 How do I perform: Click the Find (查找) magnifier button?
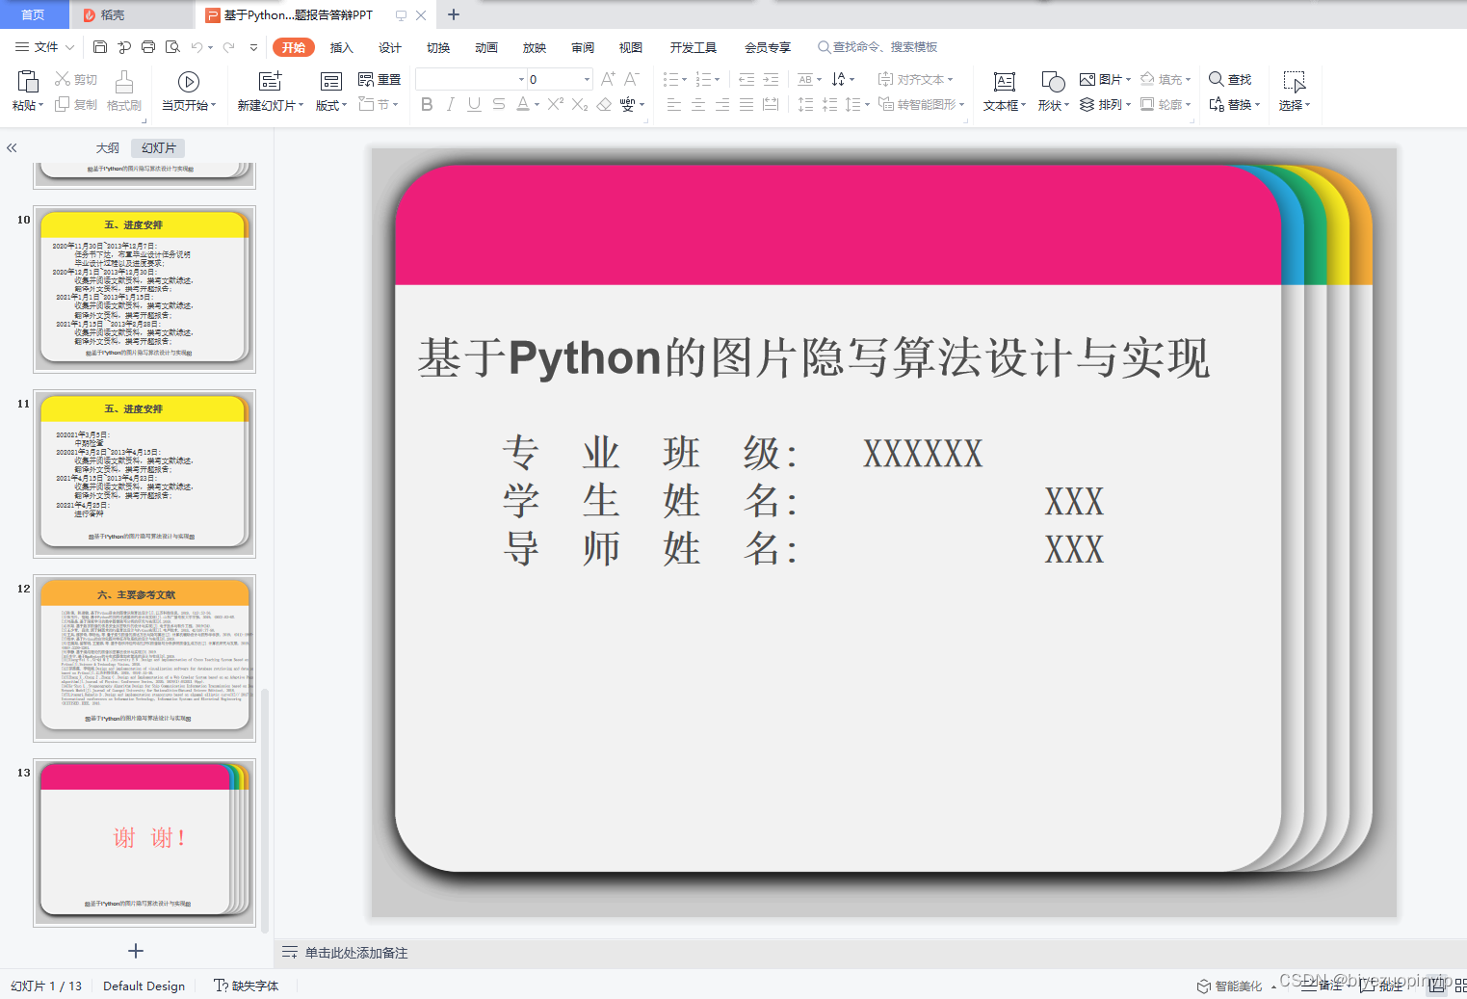tap(1230, 79)
